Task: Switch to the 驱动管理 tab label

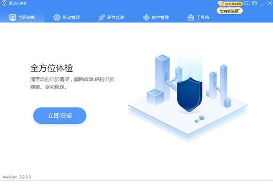Action: 71,17
